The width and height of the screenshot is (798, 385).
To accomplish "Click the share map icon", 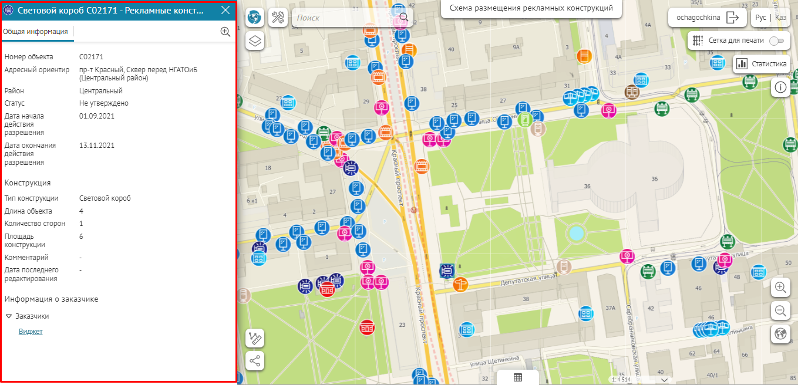I will click(x=255, y=361).
